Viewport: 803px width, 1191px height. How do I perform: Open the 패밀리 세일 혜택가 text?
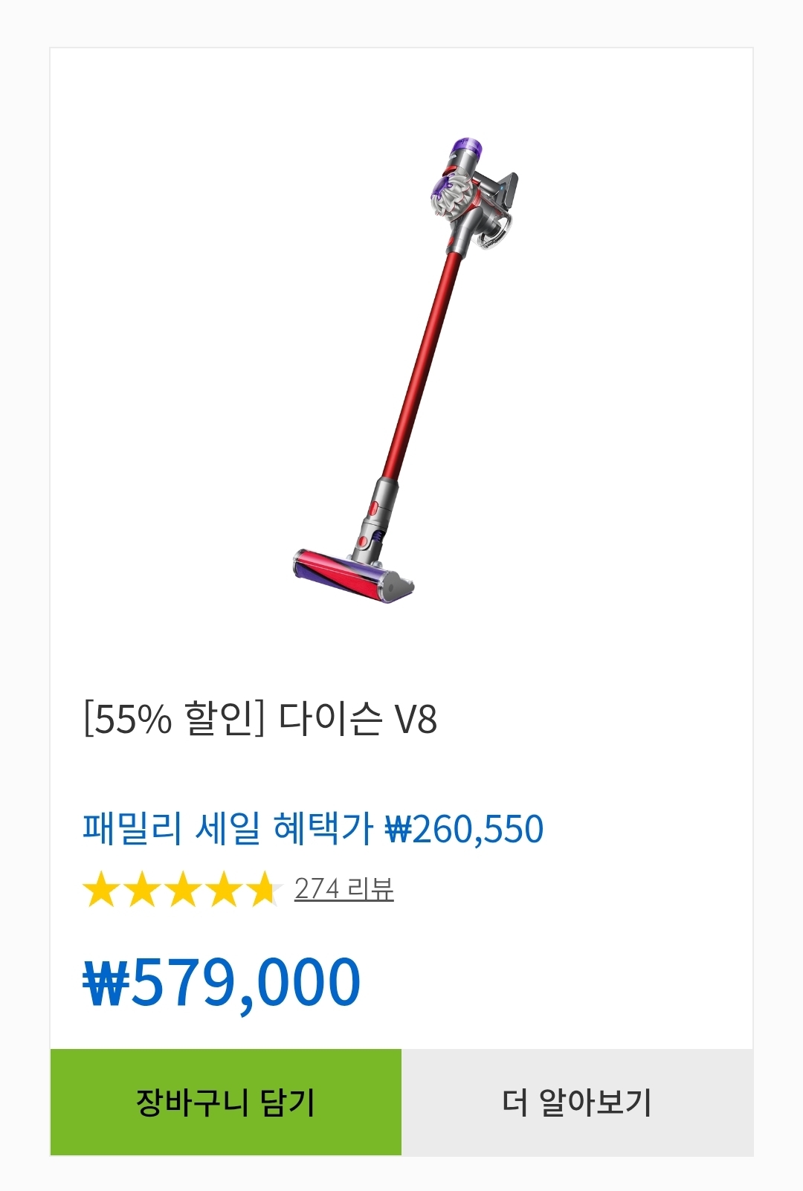228,828
